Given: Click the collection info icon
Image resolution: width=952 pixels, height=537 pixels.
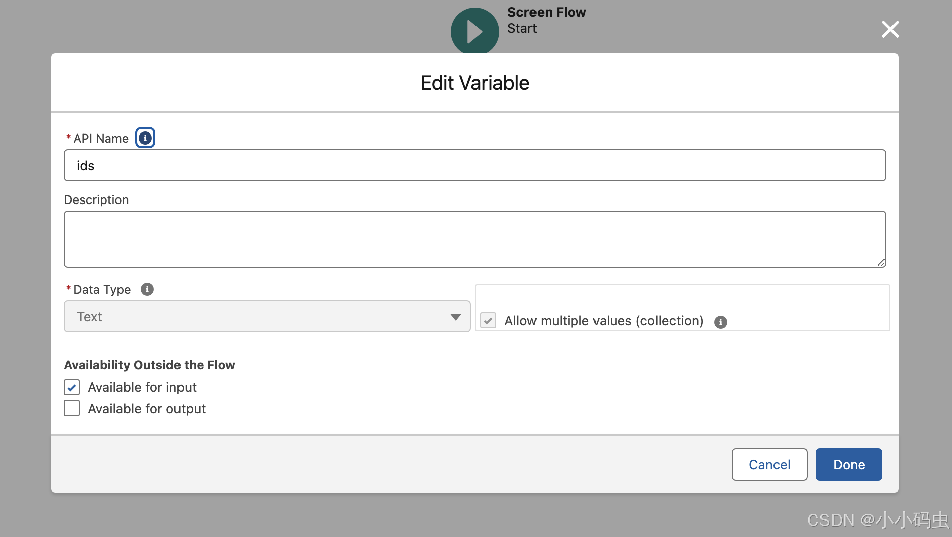Looking at the screenshot, I should pyautogui.click(x=721, y=322).
